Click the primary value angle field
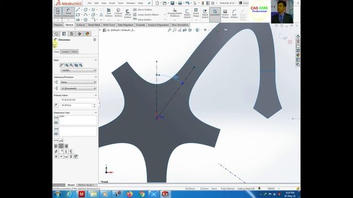The height and width of the screenshot is (198, 353). (77, 105)
